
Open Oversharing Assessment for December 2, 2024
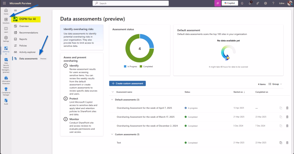point(147,126)
